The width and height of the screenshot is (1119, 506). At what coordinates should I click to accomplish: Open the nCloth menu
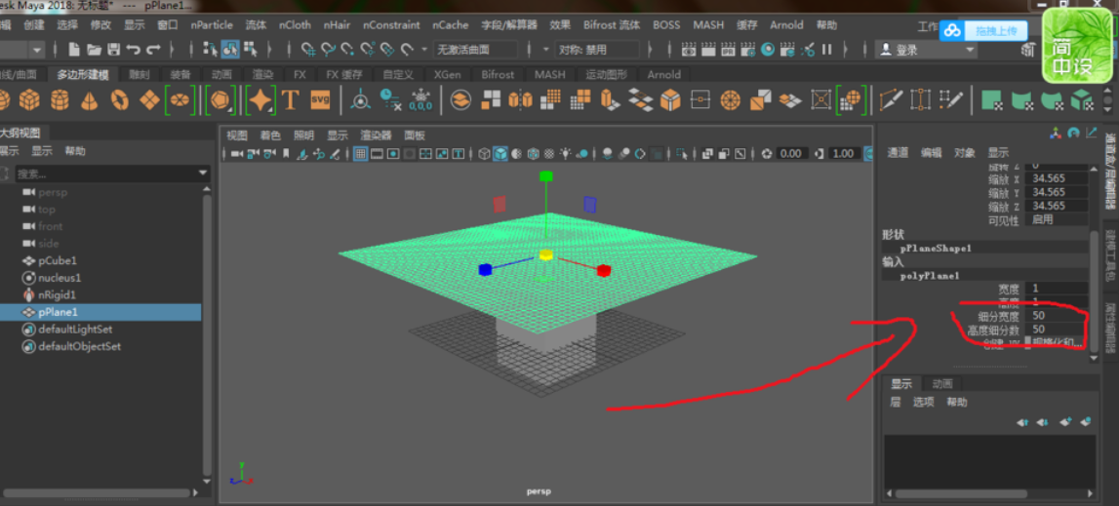click(295, 25)
